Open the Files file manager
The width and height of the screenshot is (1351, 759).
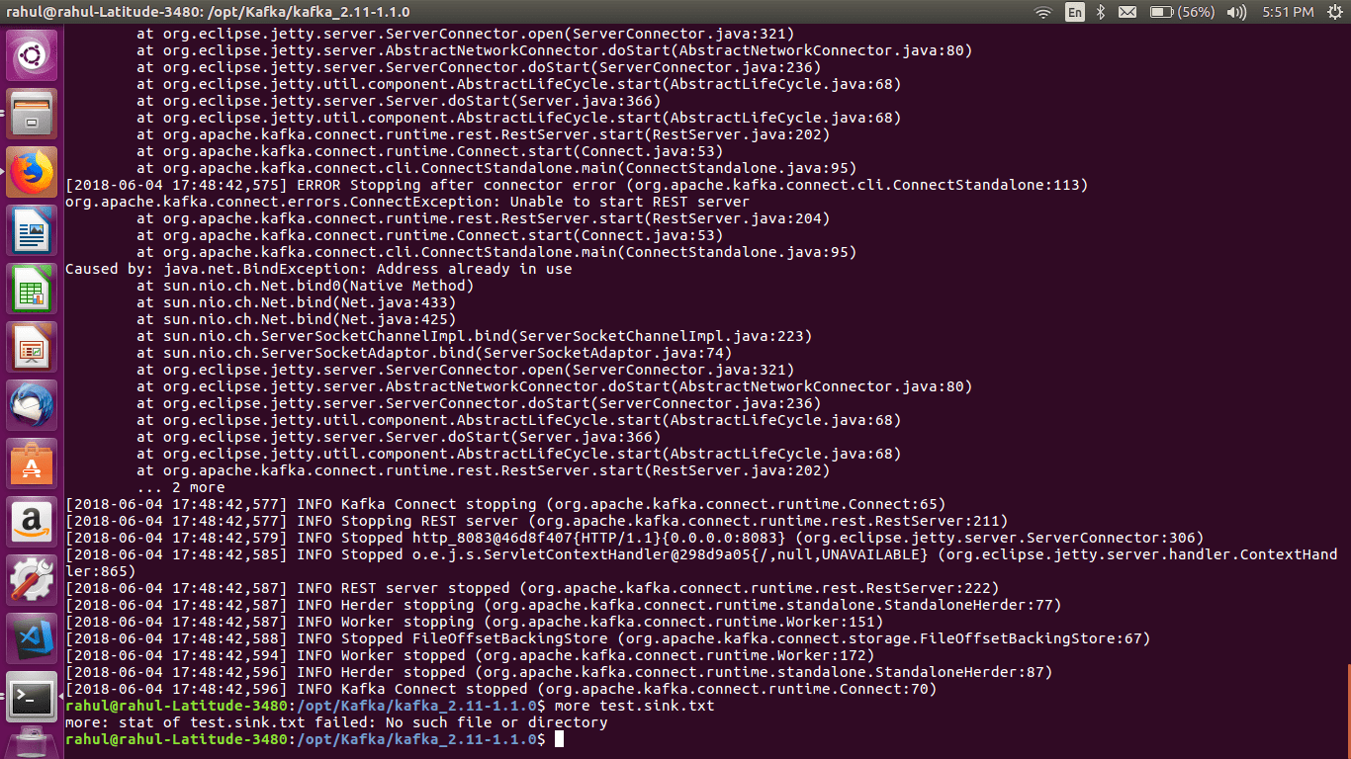(x=31, y=114)
